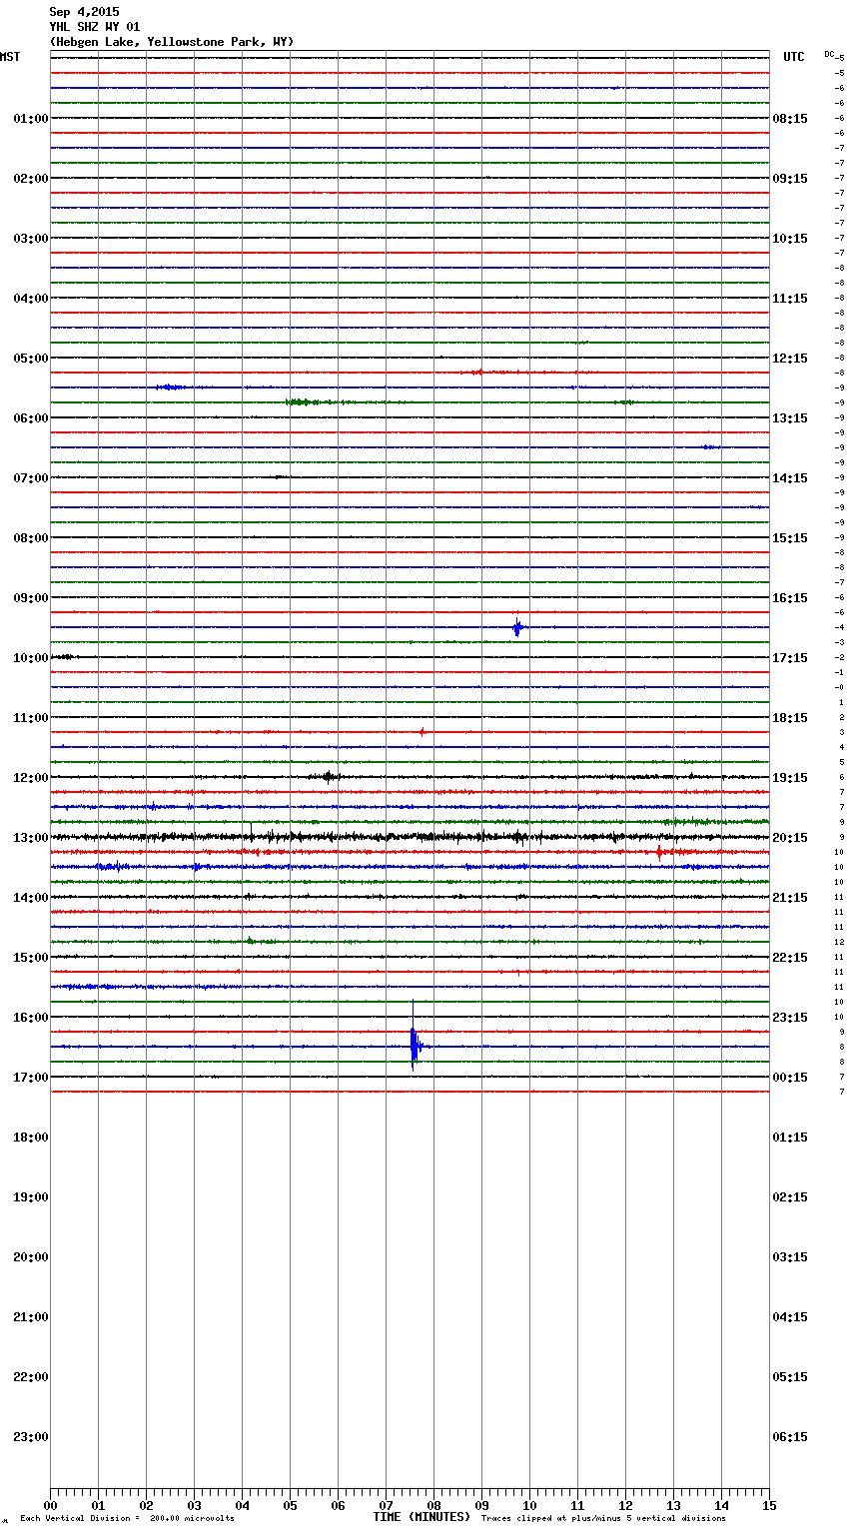Click the 06:15 UTC time label

pos(790,1437)
